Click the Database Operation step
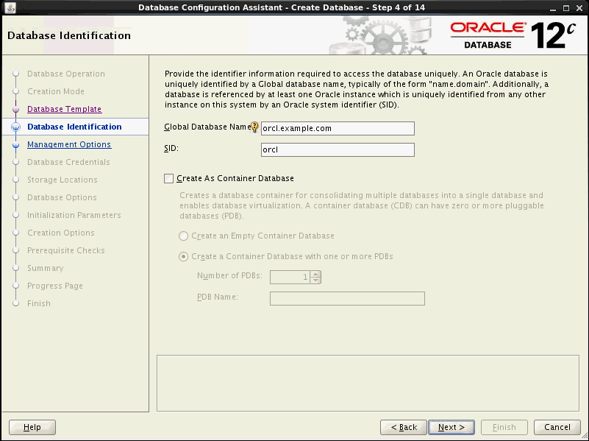589x441 pixels. tap(66, 74)
